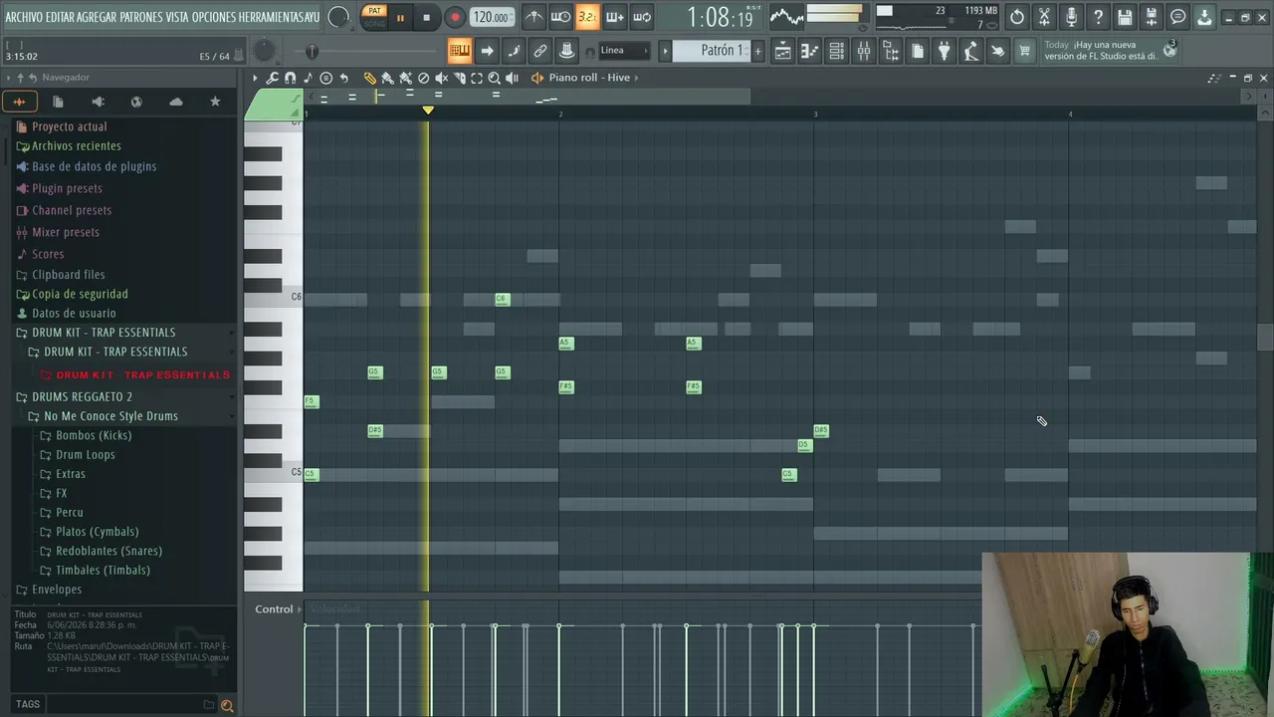The height and width of the screenshot is (717, 1274).
Task: Click the red record button
Action: click(455, 17)
